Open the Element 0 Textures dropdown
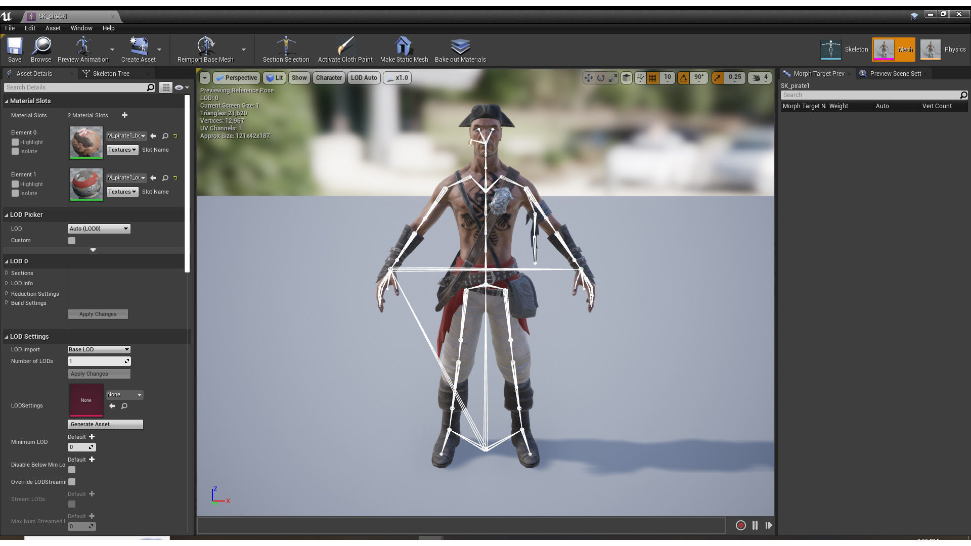 coord(122,150)
